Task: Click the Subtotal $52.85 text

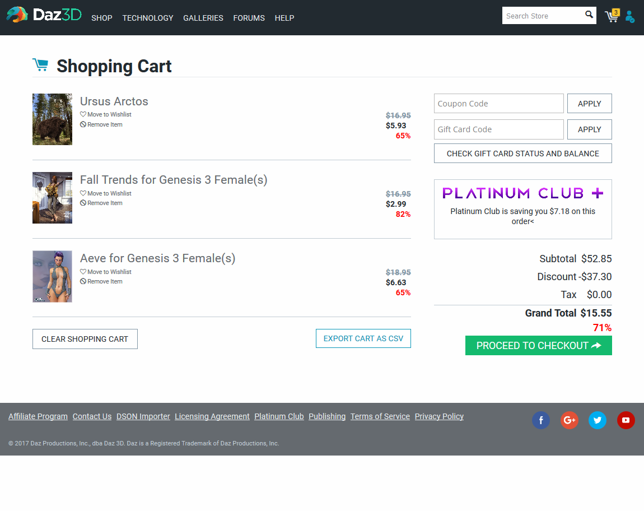Action: coord(576,259)
